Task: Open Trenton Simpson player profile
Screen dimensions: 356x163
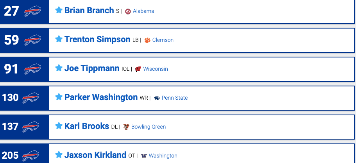Action: 97,39
